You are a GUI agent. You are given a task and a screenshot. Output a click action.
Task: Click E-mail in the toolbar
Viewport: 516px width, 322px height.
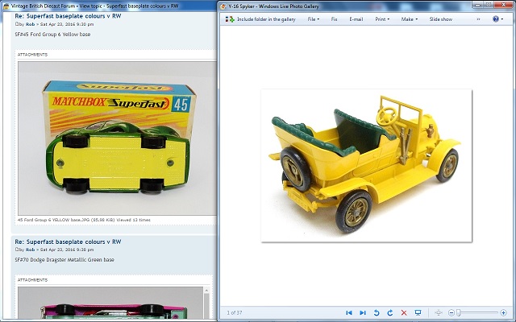356,18
